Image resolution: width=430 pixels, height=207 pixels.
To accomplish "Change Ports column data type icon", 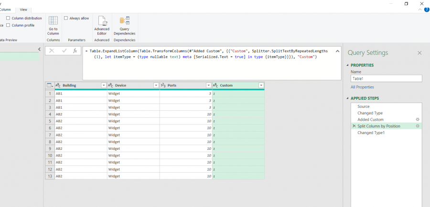I will [163, 85].
